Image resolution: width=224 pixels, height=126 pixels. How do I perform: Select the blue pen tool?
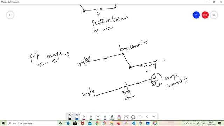(77, 117)
